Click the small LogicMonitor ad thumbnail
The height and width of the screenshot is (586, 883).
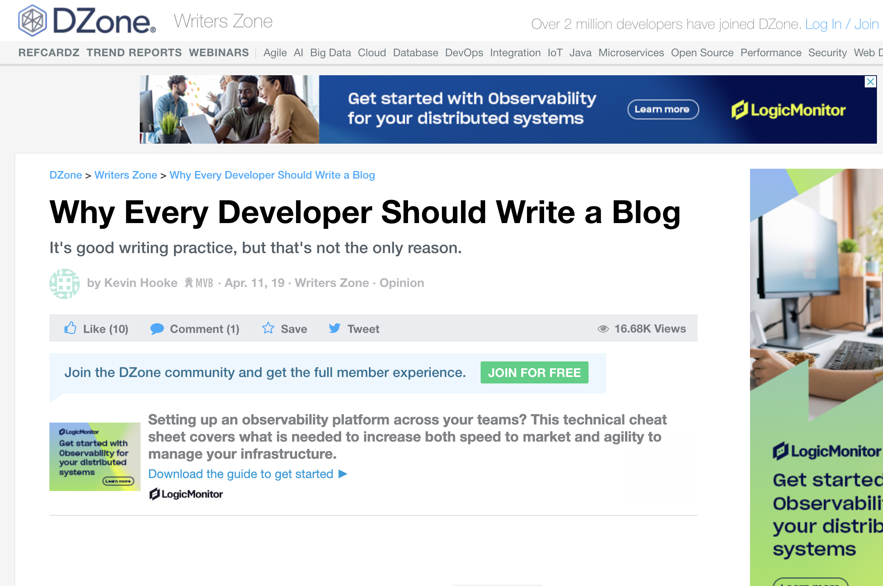pyautogui.click(x=95, y=457)
